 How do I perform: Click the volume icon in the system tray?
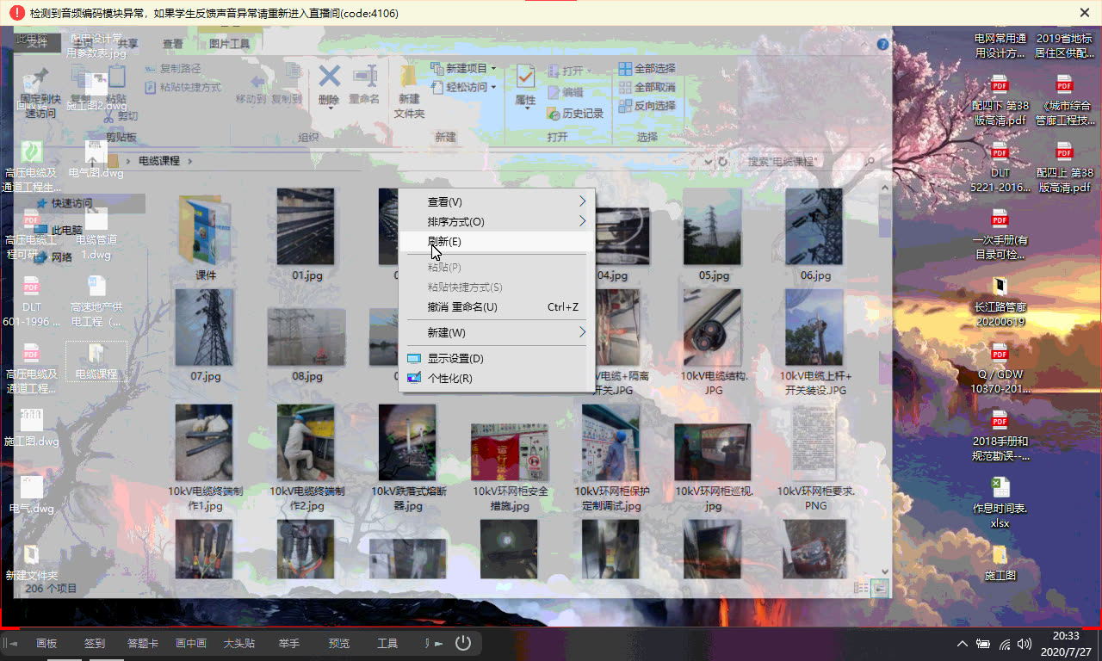tap(1024, 643)
